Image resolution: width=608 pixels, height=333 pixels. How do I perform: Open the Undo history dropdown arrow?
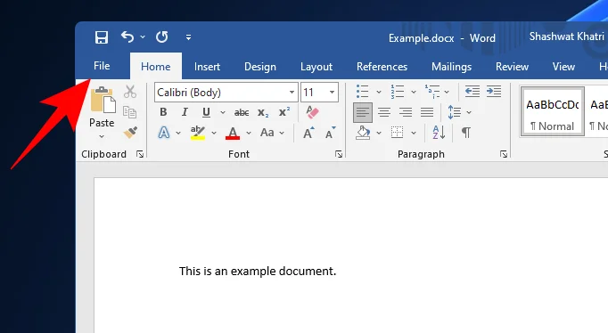pyautogui.click(x=143, y=37)
